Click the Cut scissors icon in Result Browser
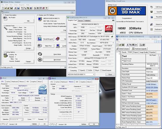The image size is (162, 129). click(128, 45)
